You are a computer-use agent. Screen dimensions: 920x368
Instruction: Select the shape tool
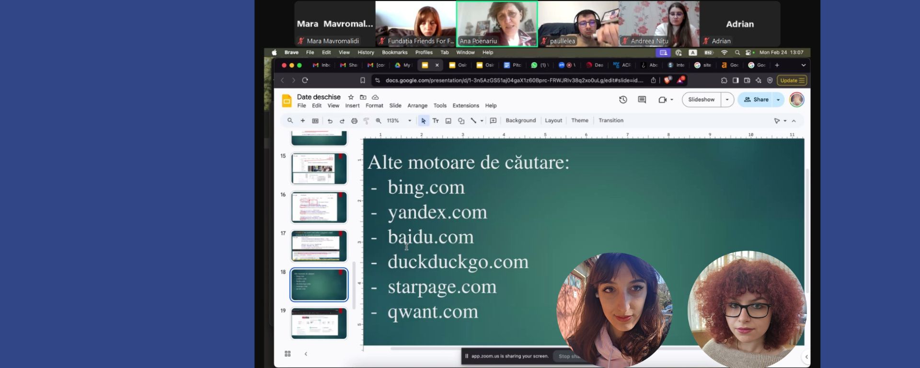pos(461,121)
